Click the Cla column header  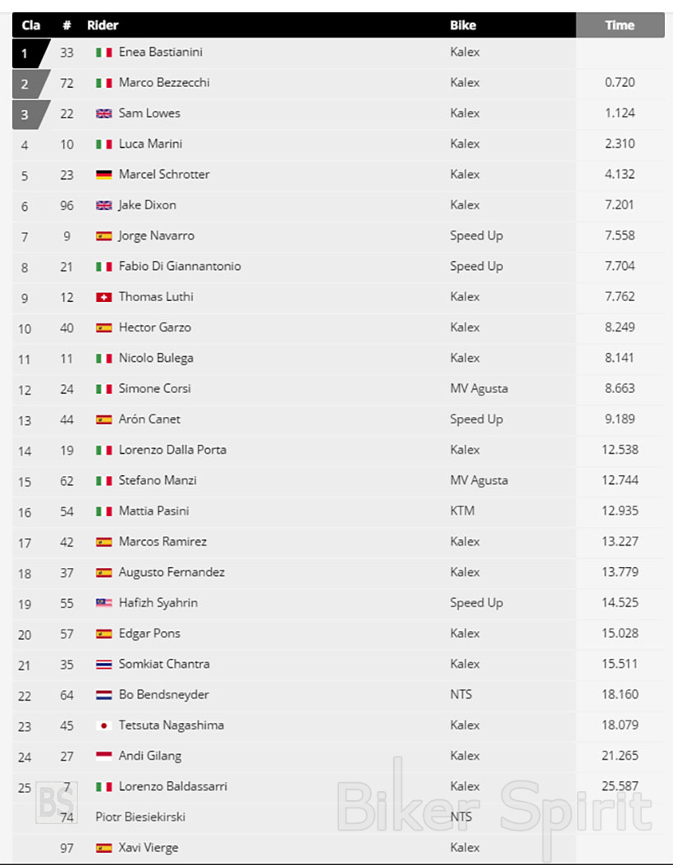[31, 25]
